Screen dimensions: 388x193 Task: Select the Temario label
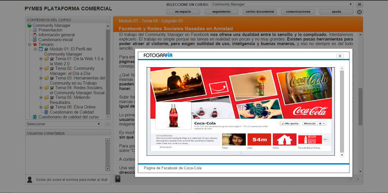(46, 44)
